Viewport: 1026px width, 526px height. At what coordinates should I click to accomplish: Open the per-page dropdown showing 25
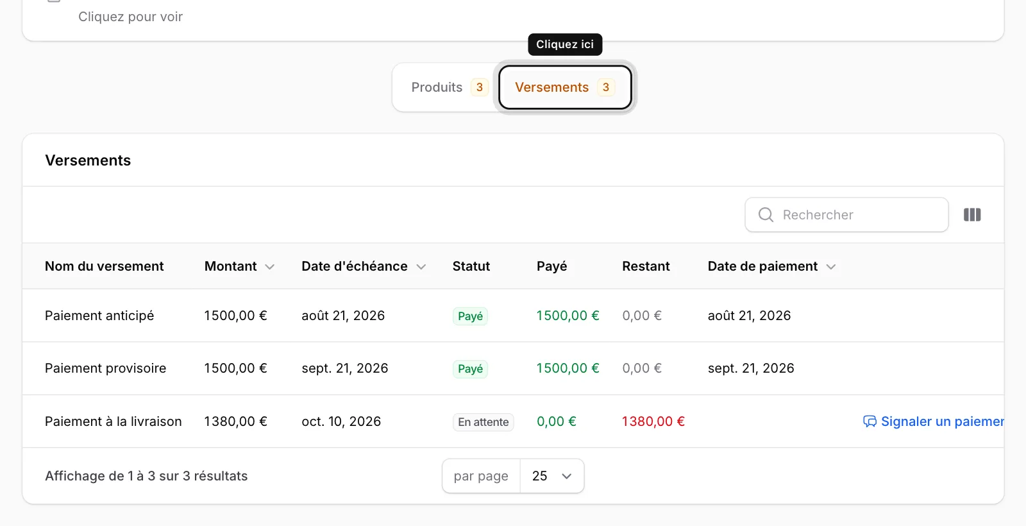coord(551,476)
